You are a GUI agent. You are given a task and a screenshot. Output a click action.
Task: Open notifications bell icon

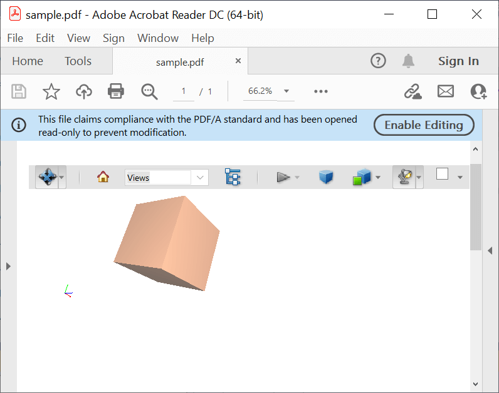tap(408, 61)
